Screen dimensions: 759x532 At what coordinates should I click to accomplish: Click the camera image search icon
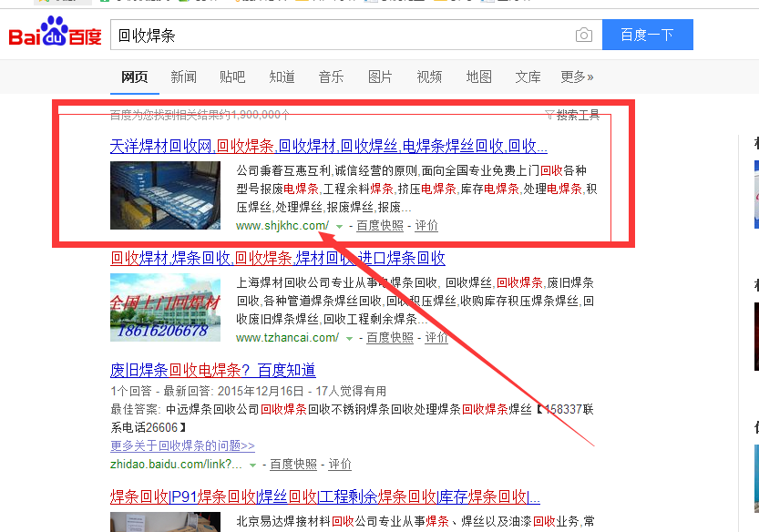coord(583,36)
